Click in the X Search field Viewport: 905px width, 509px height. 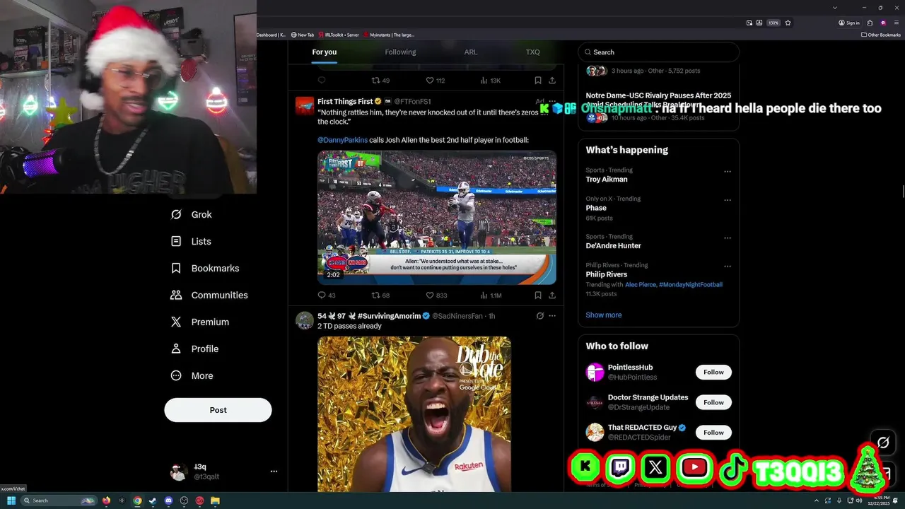[658, 52]
